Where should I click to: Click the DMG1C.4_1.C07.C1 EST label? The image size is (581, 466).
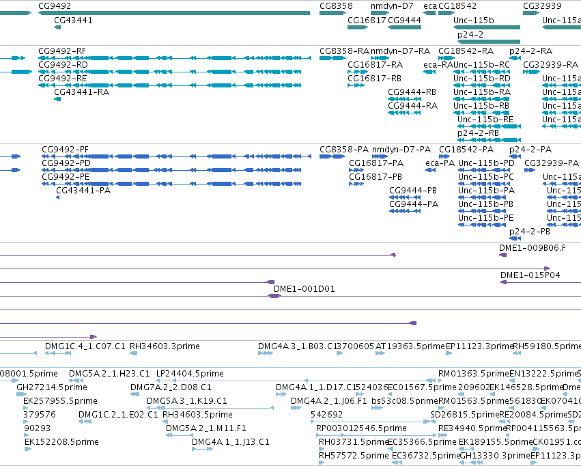(x=85, y=346)
